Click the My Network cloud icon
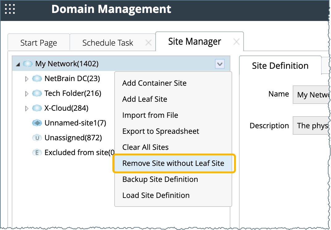Screen dimensions: 331x230 click(28, 64)
